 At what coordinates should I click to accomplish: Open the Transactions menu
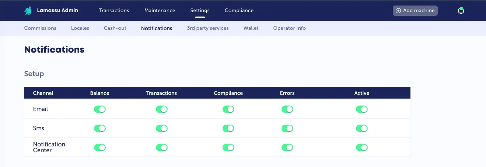pos(114,10)
